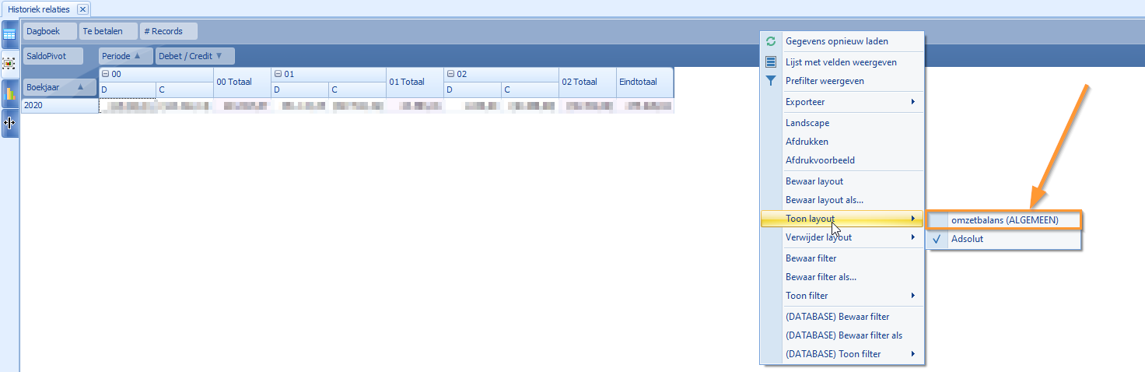Open the Debet / Credit filter dropdown

tap(219, 56)
